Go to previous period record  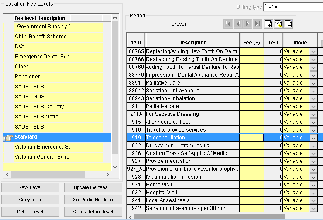(238, 24)
